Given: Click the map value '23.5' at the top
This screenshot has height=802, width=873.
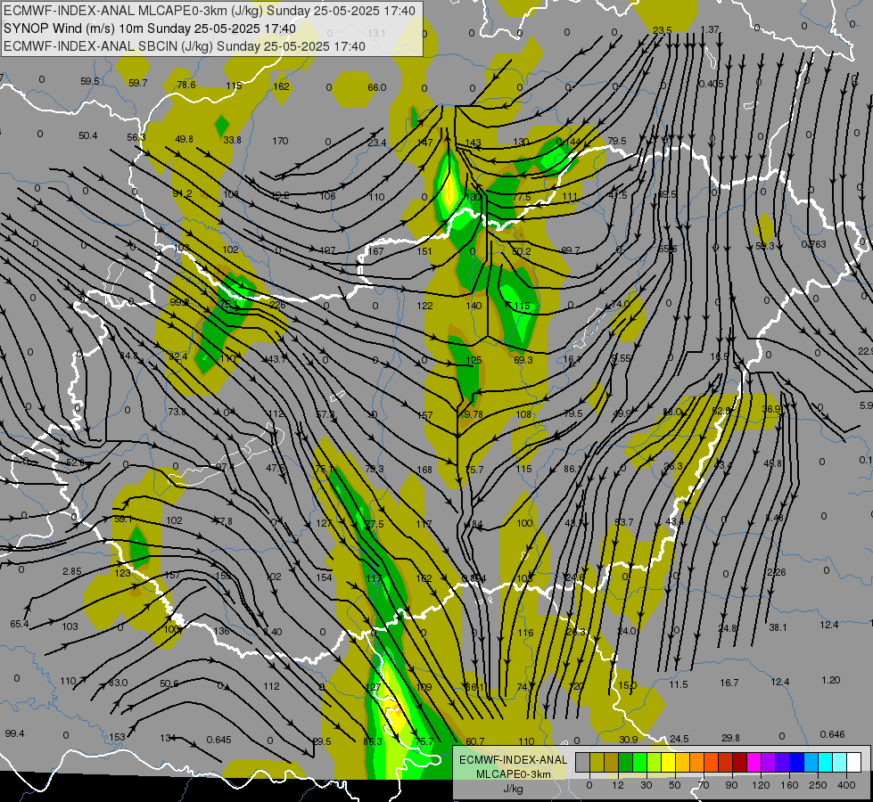Looking at the screenshot, I should tap(662, 30).
